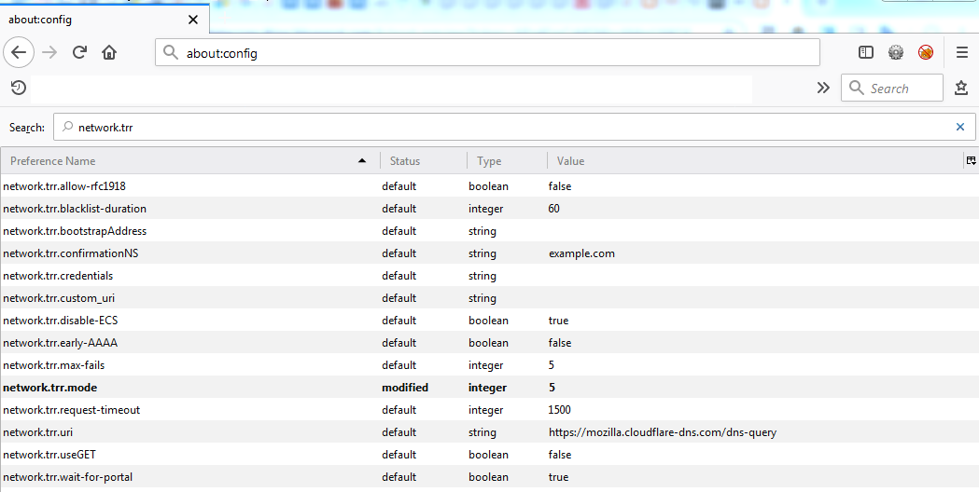The image size is (979, 492).
Task: Select network.trr.blacklist-duration preference
Action: coord(489,209)
